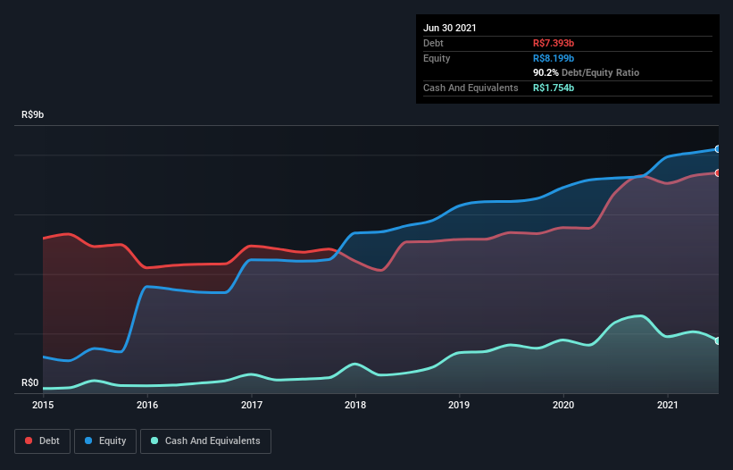The width and height of the screenshot is (733, 470).
Task: Click the Equity endpoint marker at Jun 2021
Action: [x=718, y=149]
